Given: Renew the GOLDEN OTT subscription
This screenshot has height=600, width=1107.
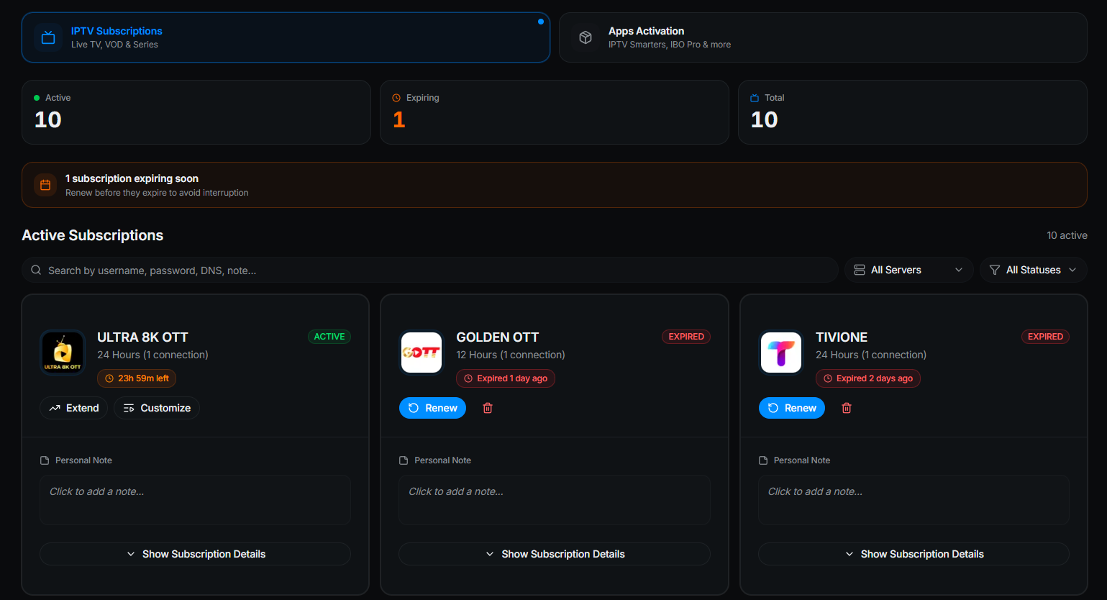Looking at the screenshot, I should (432, 408).
